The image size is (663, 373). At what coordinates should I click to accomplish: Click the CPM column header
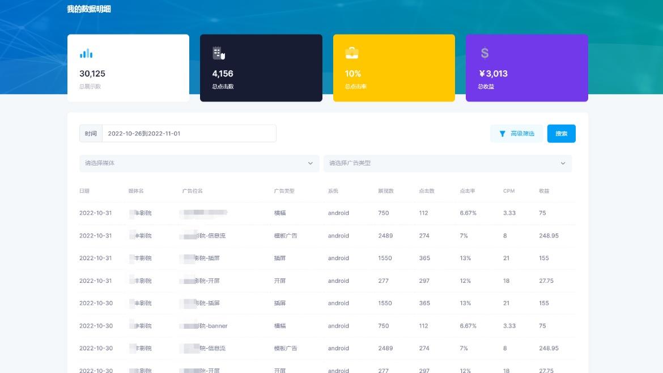click(x=509, y=191)
